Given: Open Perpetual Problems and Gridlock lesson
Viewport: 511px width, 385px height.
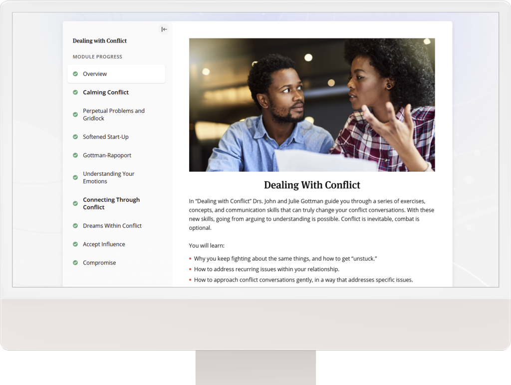Looking at the screenshot, I should click(x=114, y=114).
